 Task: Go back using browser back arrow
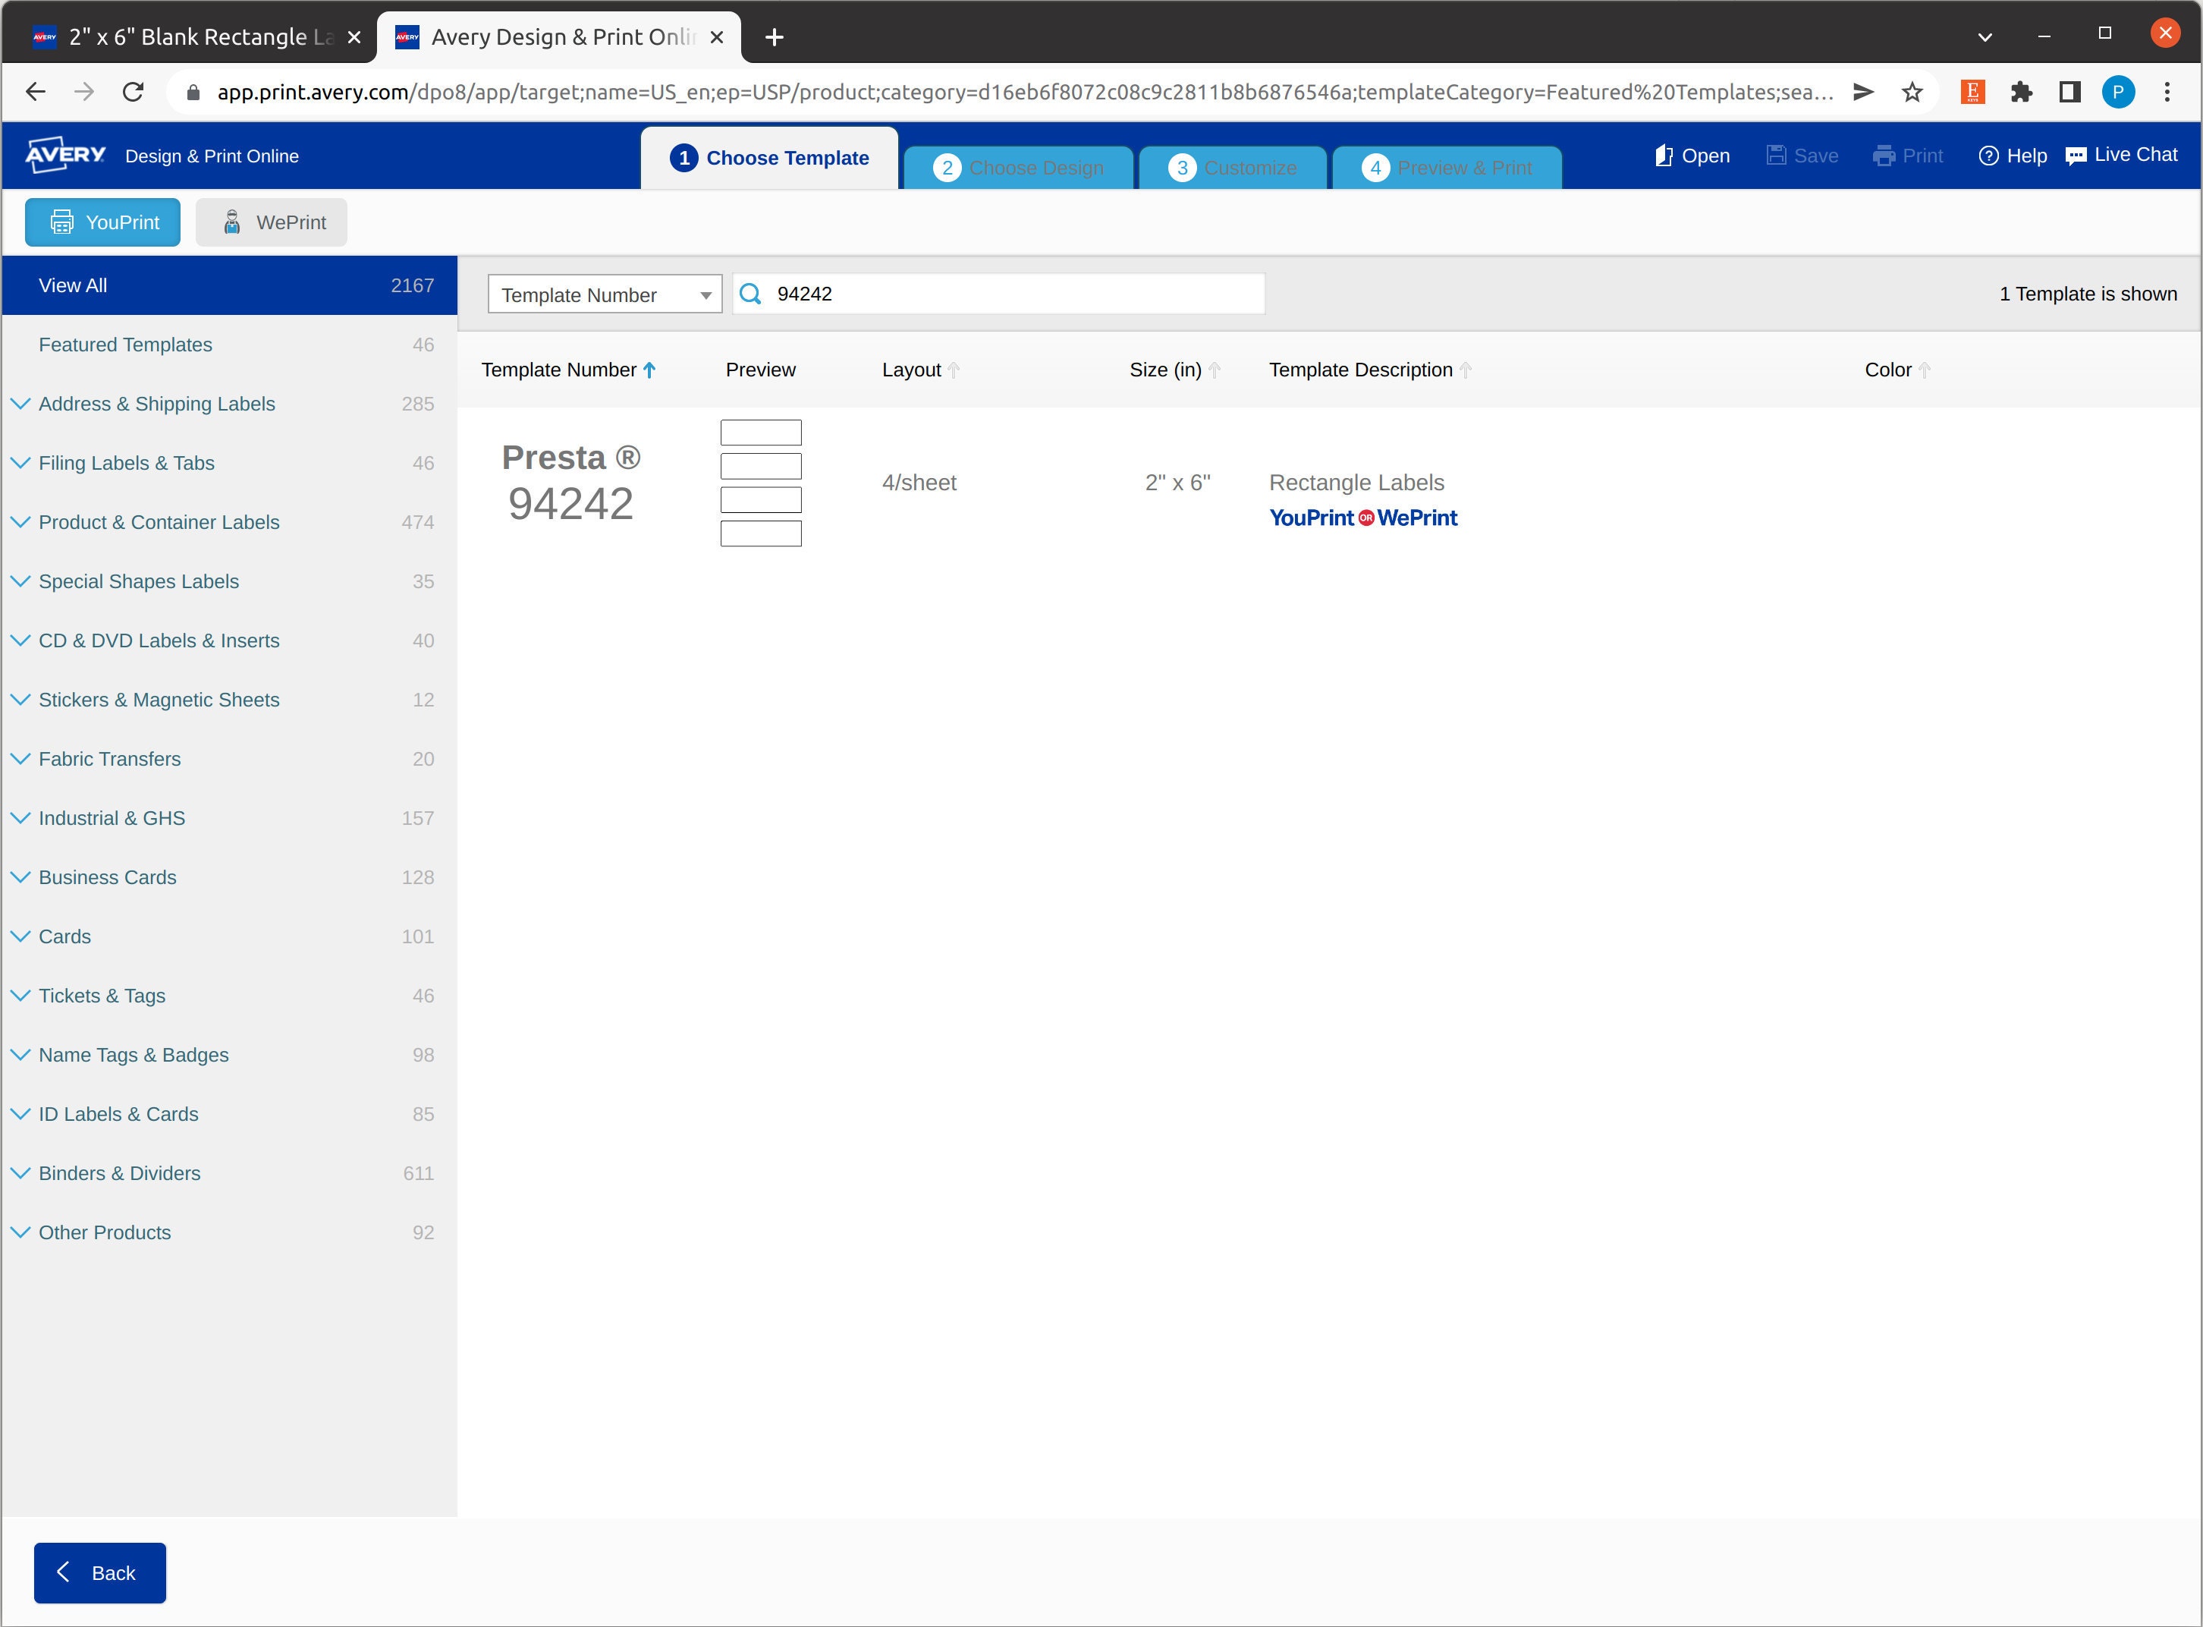(x=36, y=92)
